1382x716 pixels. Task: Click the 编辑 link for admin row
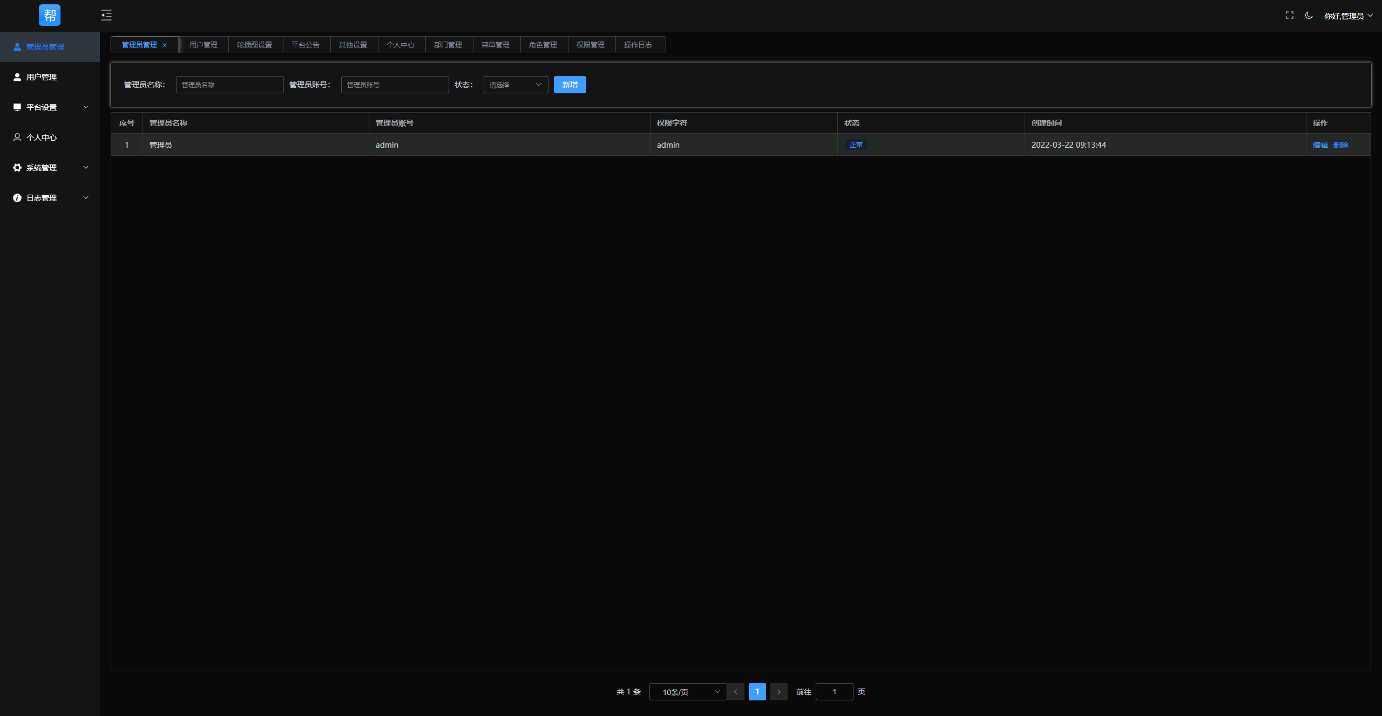(1320, 145)
